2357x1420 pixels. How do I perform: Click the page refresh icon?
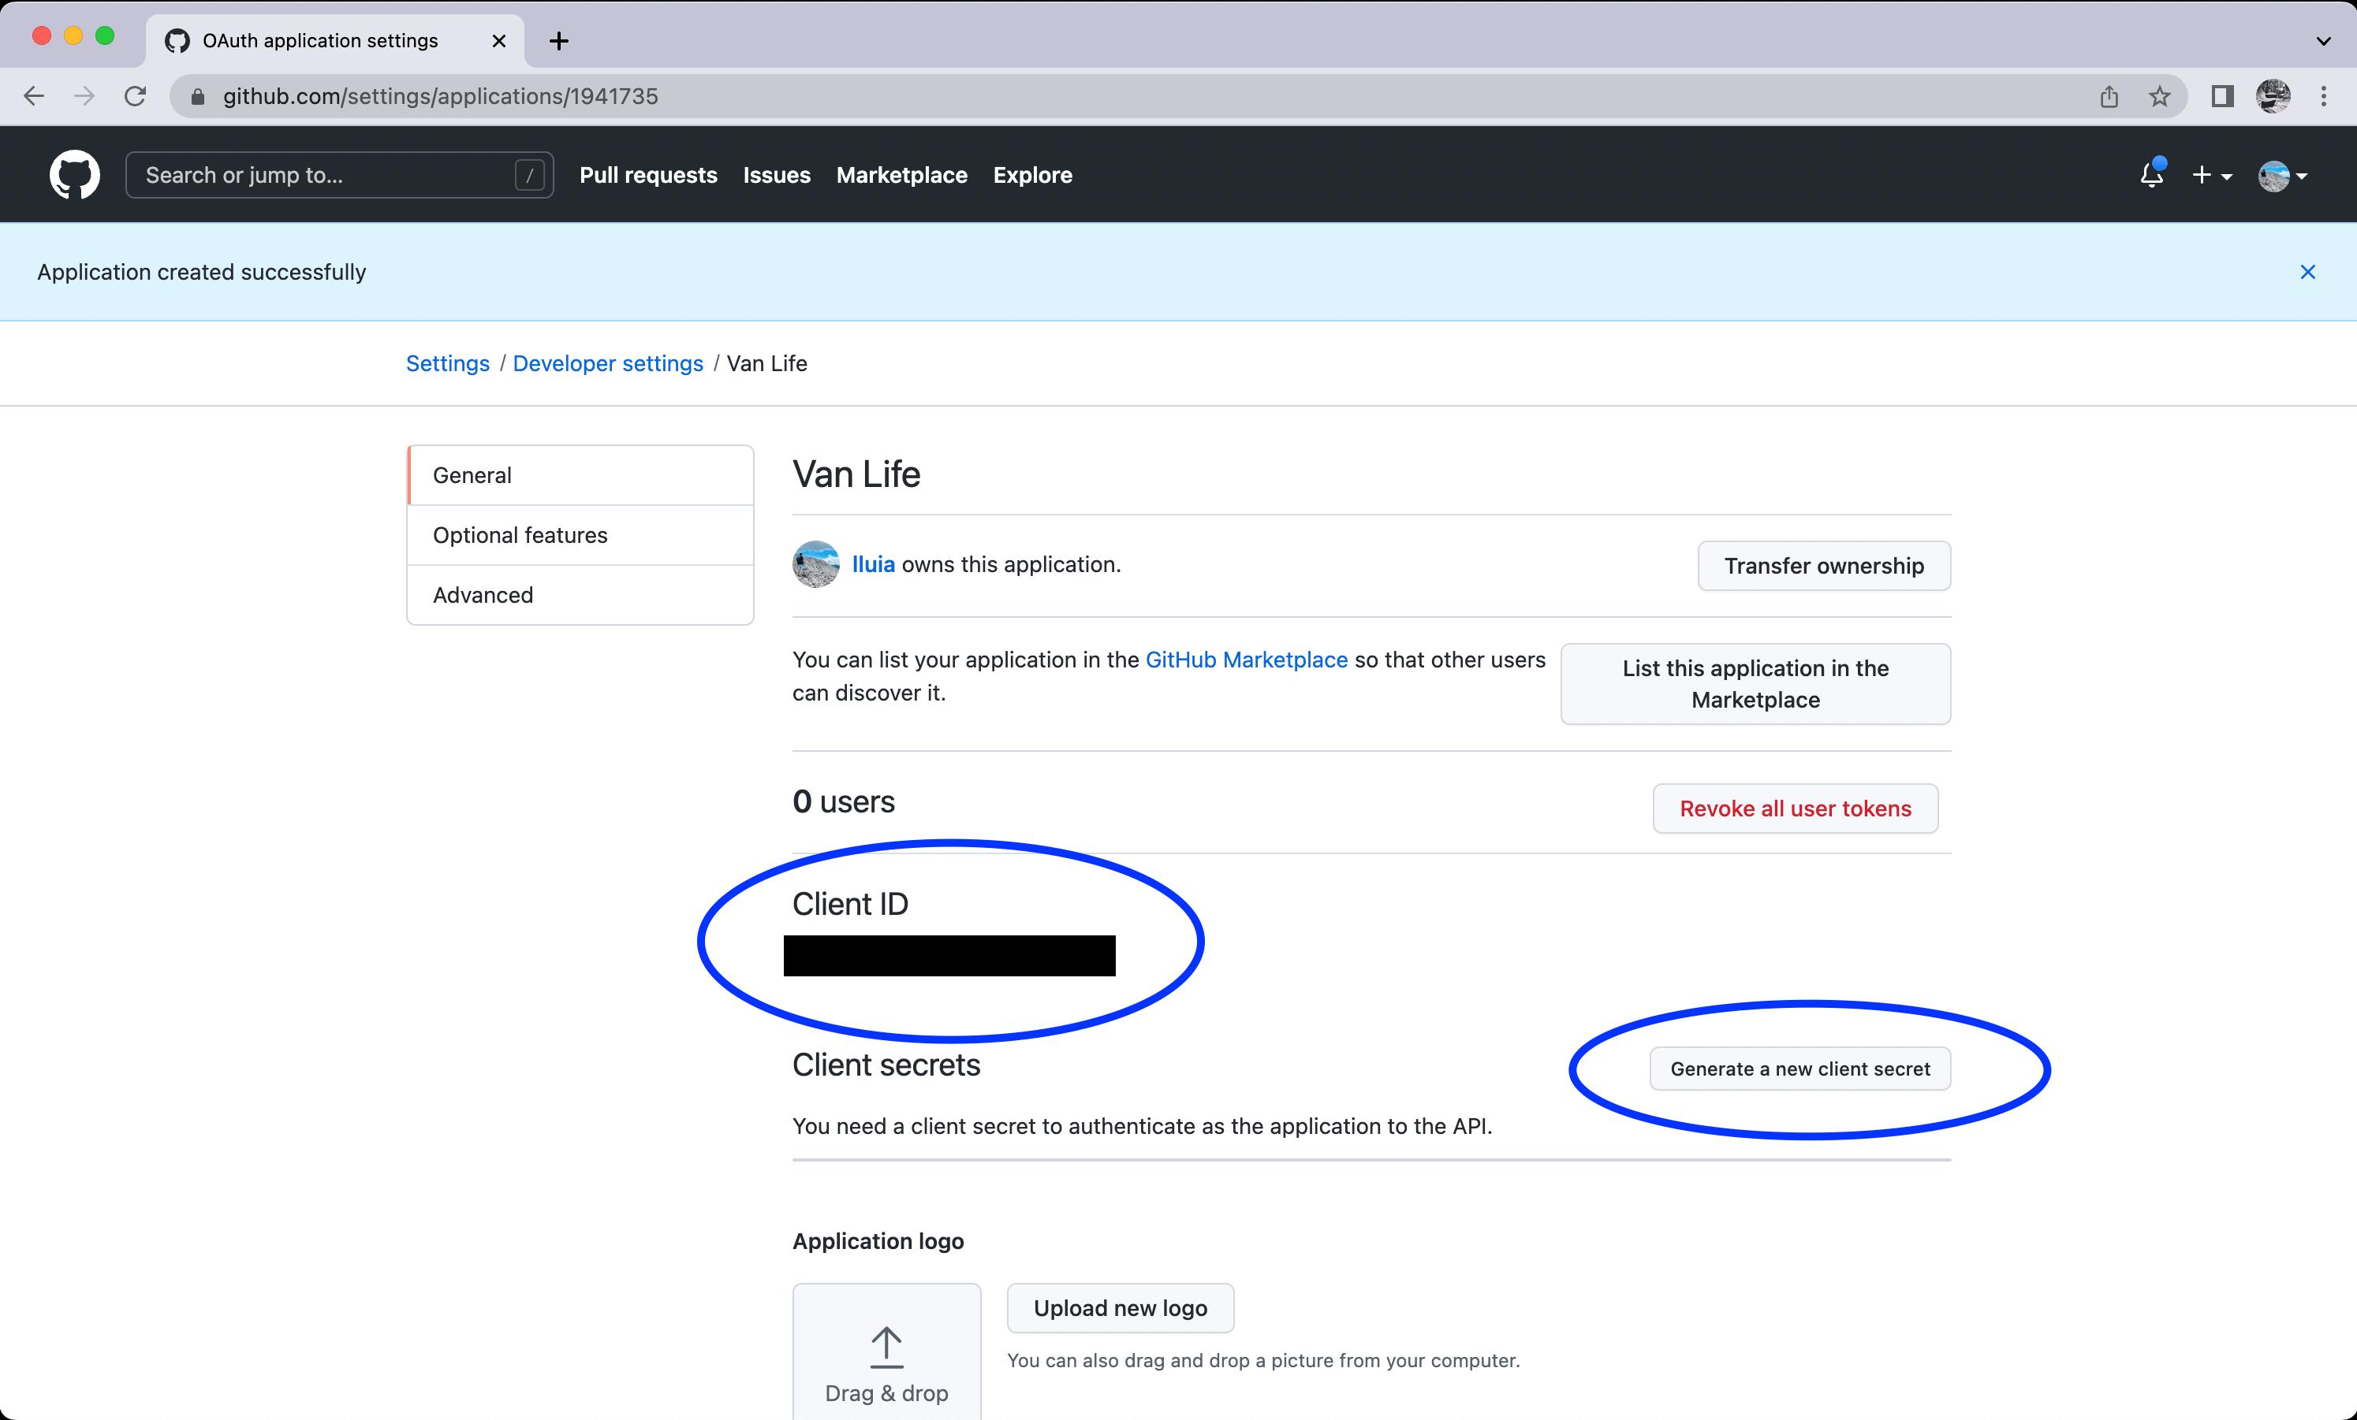(141, 96)
